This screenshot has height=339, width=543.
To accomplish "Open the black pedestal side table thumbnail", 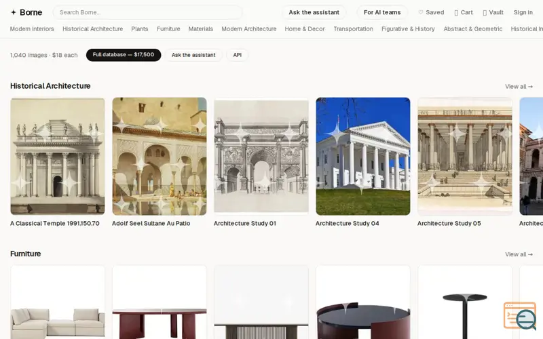I will pos(465,302).
